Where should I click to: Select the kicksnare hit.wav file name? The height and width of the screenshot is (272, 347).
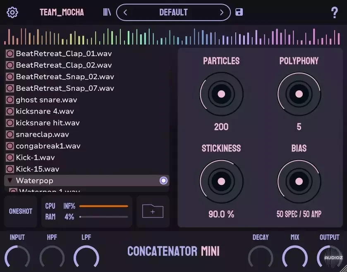[x=48, y=123]
